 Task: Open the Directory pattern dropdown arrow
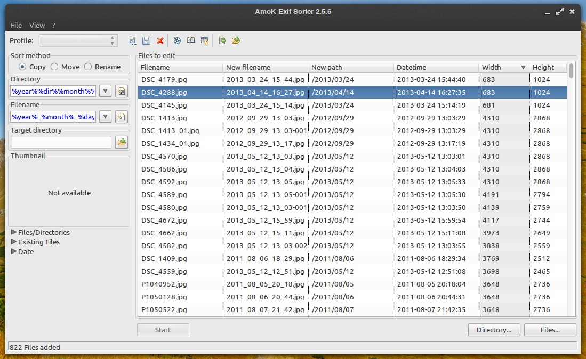(106, 91)
